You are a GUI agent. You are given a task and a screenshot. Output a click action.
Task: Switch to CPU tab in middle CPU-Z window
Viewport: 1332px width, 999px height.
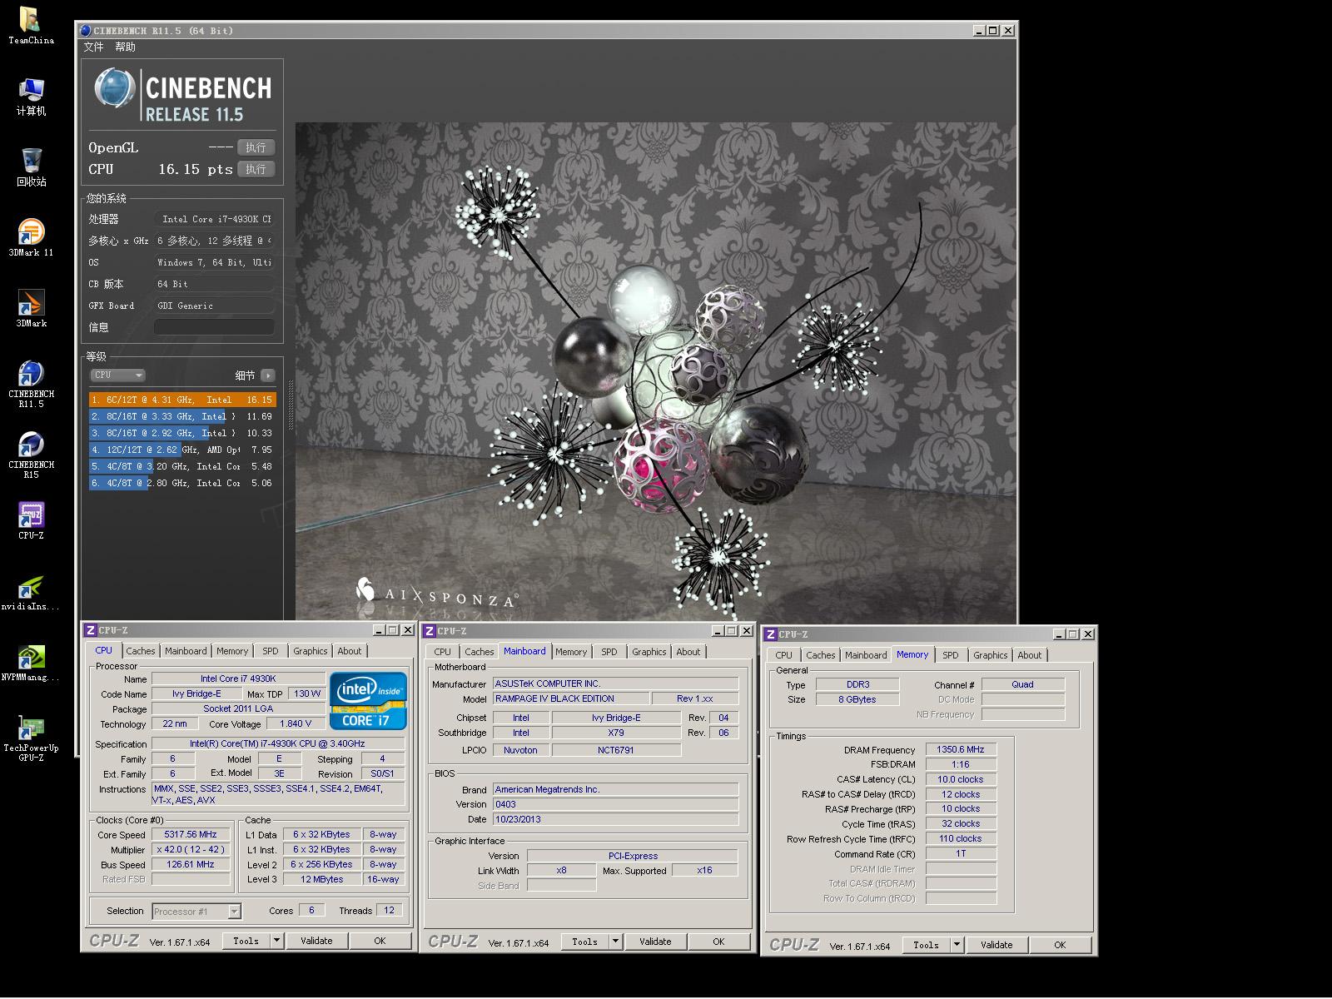(x=443, y=652)
